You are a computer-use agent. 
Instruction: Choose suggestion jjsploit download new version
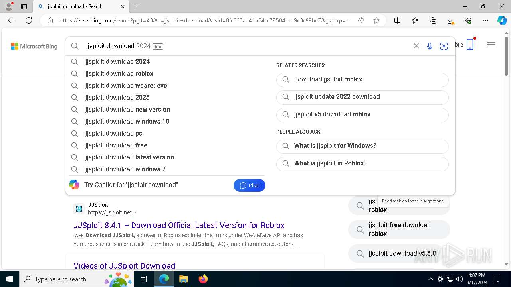(x=167, y=109)
